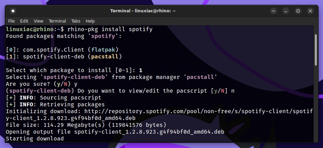Screen dimensions: 323x148
Task: Minimize the Terminal window
Action: pos(286,11)
